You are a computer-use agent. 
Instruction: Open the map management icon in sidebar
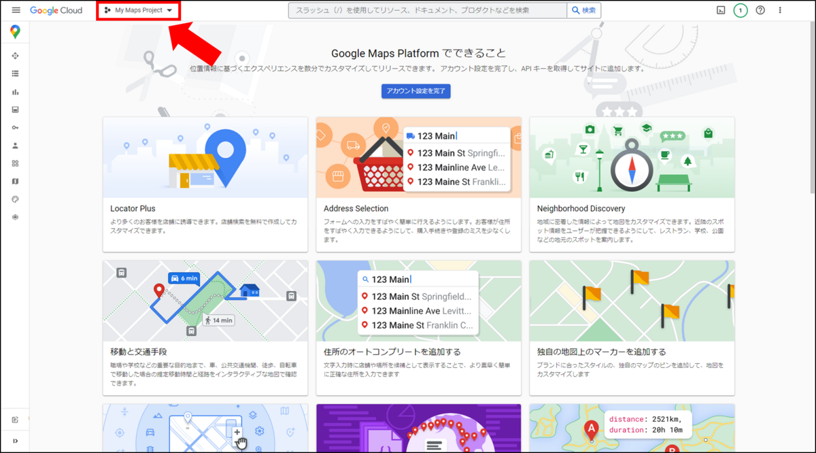pyautogui.click(x=15, y=182)
